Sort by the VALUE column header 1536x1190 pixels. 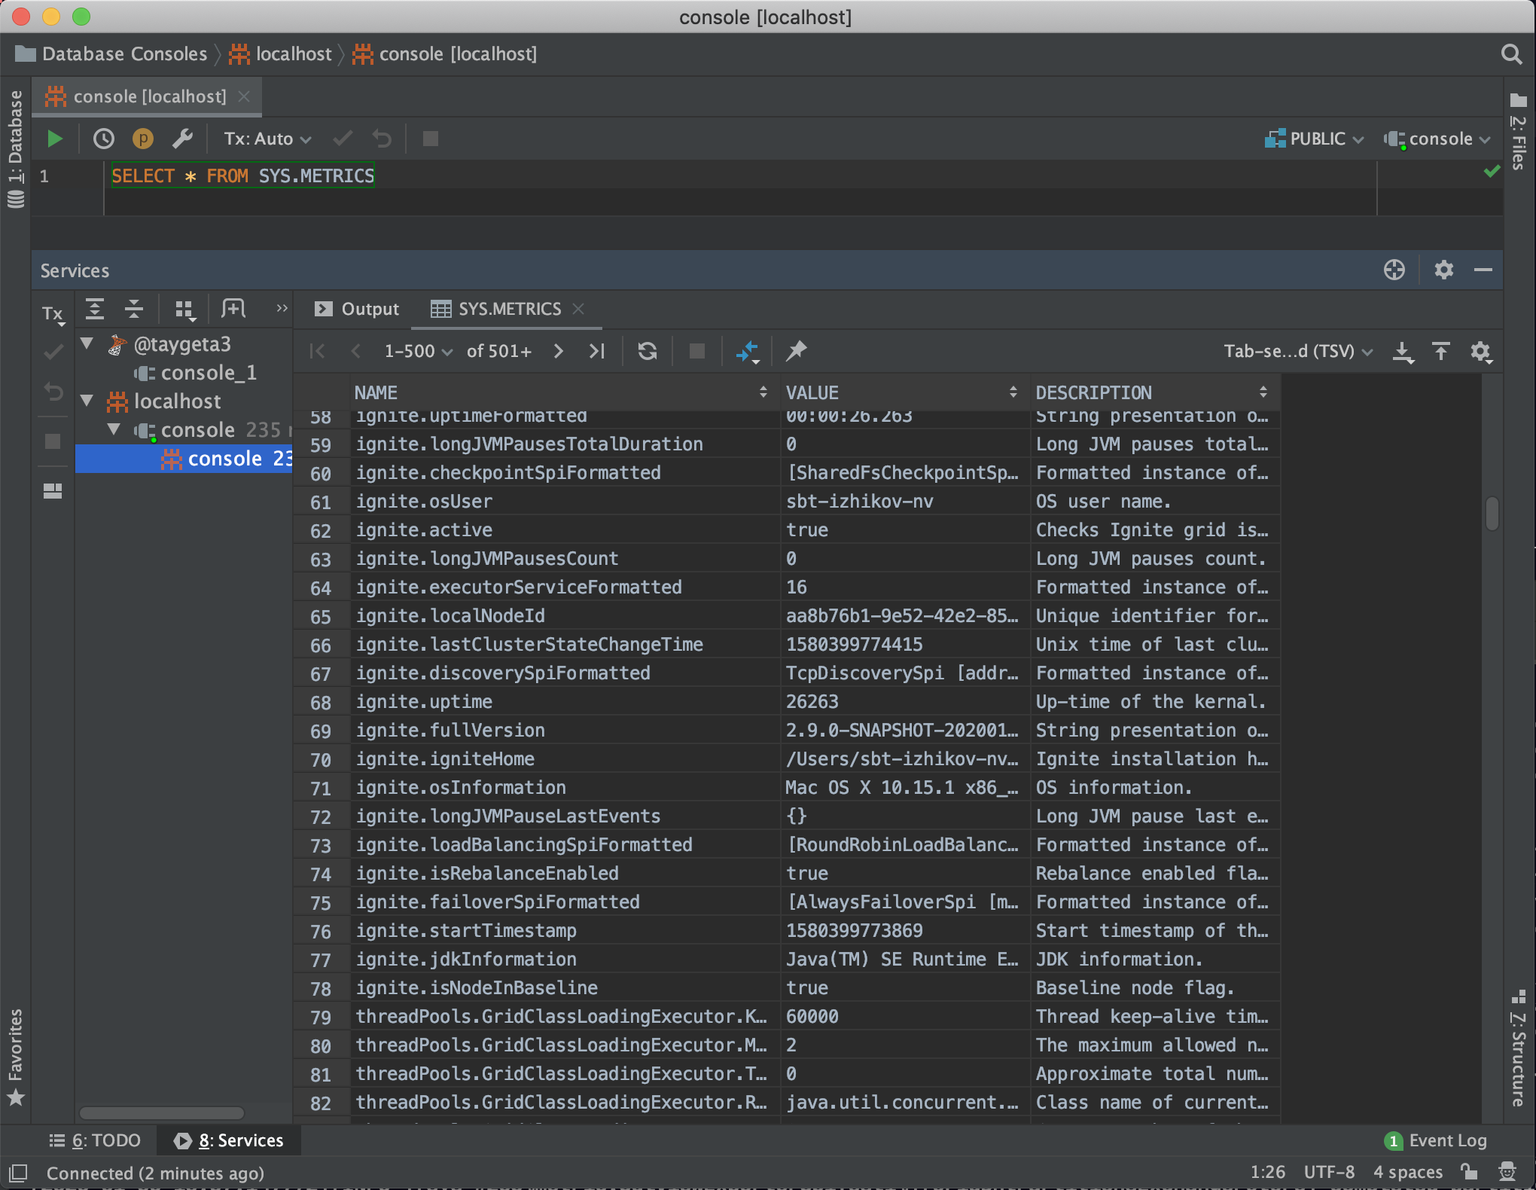click(x=812, y=392)
